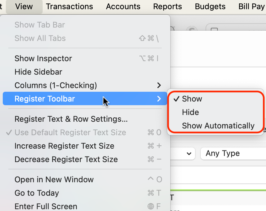The width and height of the screenshot is (266, 211).
Task: Open the Transactions menu
Action: click(69, 7)
